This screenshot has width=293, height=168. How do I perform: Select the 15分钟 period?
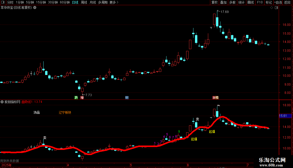coord(41,2)
